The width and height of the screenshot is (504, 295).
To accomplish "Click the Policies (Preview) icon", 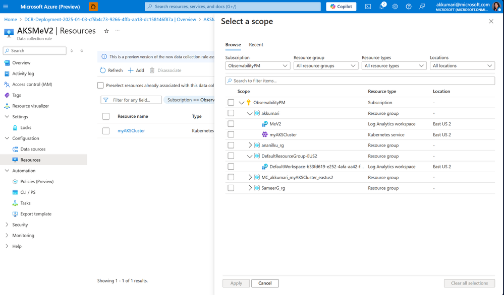I will [15, 182].
